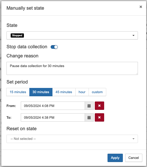Viewport: 147px width, 167px height.
Task: Grab the text area resize handle
Action: pyautogui.click(x=137, y=74)
